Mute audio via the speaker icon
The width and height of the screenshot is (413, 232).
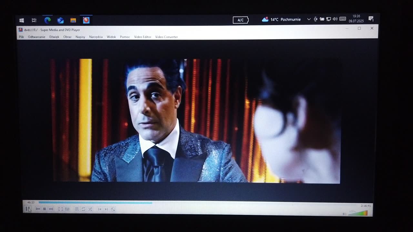(344, 214)
